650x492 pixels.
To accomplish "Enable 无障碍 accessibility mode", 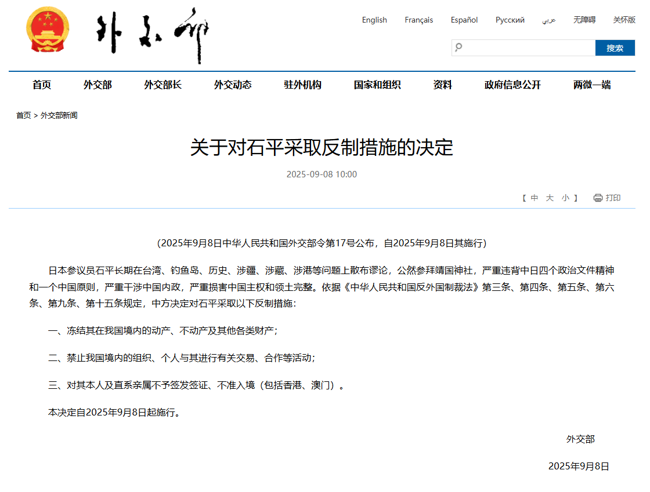I will (x=584, y=20).
